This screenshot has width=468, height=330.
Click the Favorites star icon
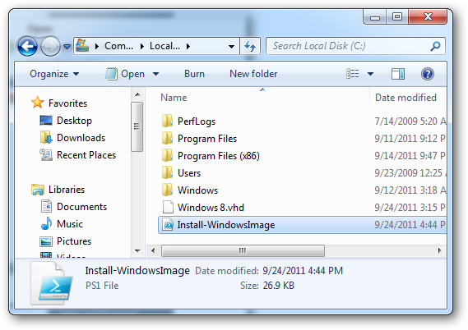pos(38,103)
